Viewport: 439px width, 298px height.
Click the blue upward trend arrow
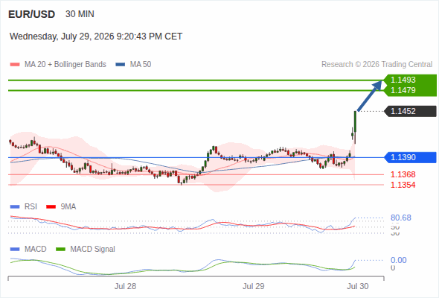[x=370, y=96]
